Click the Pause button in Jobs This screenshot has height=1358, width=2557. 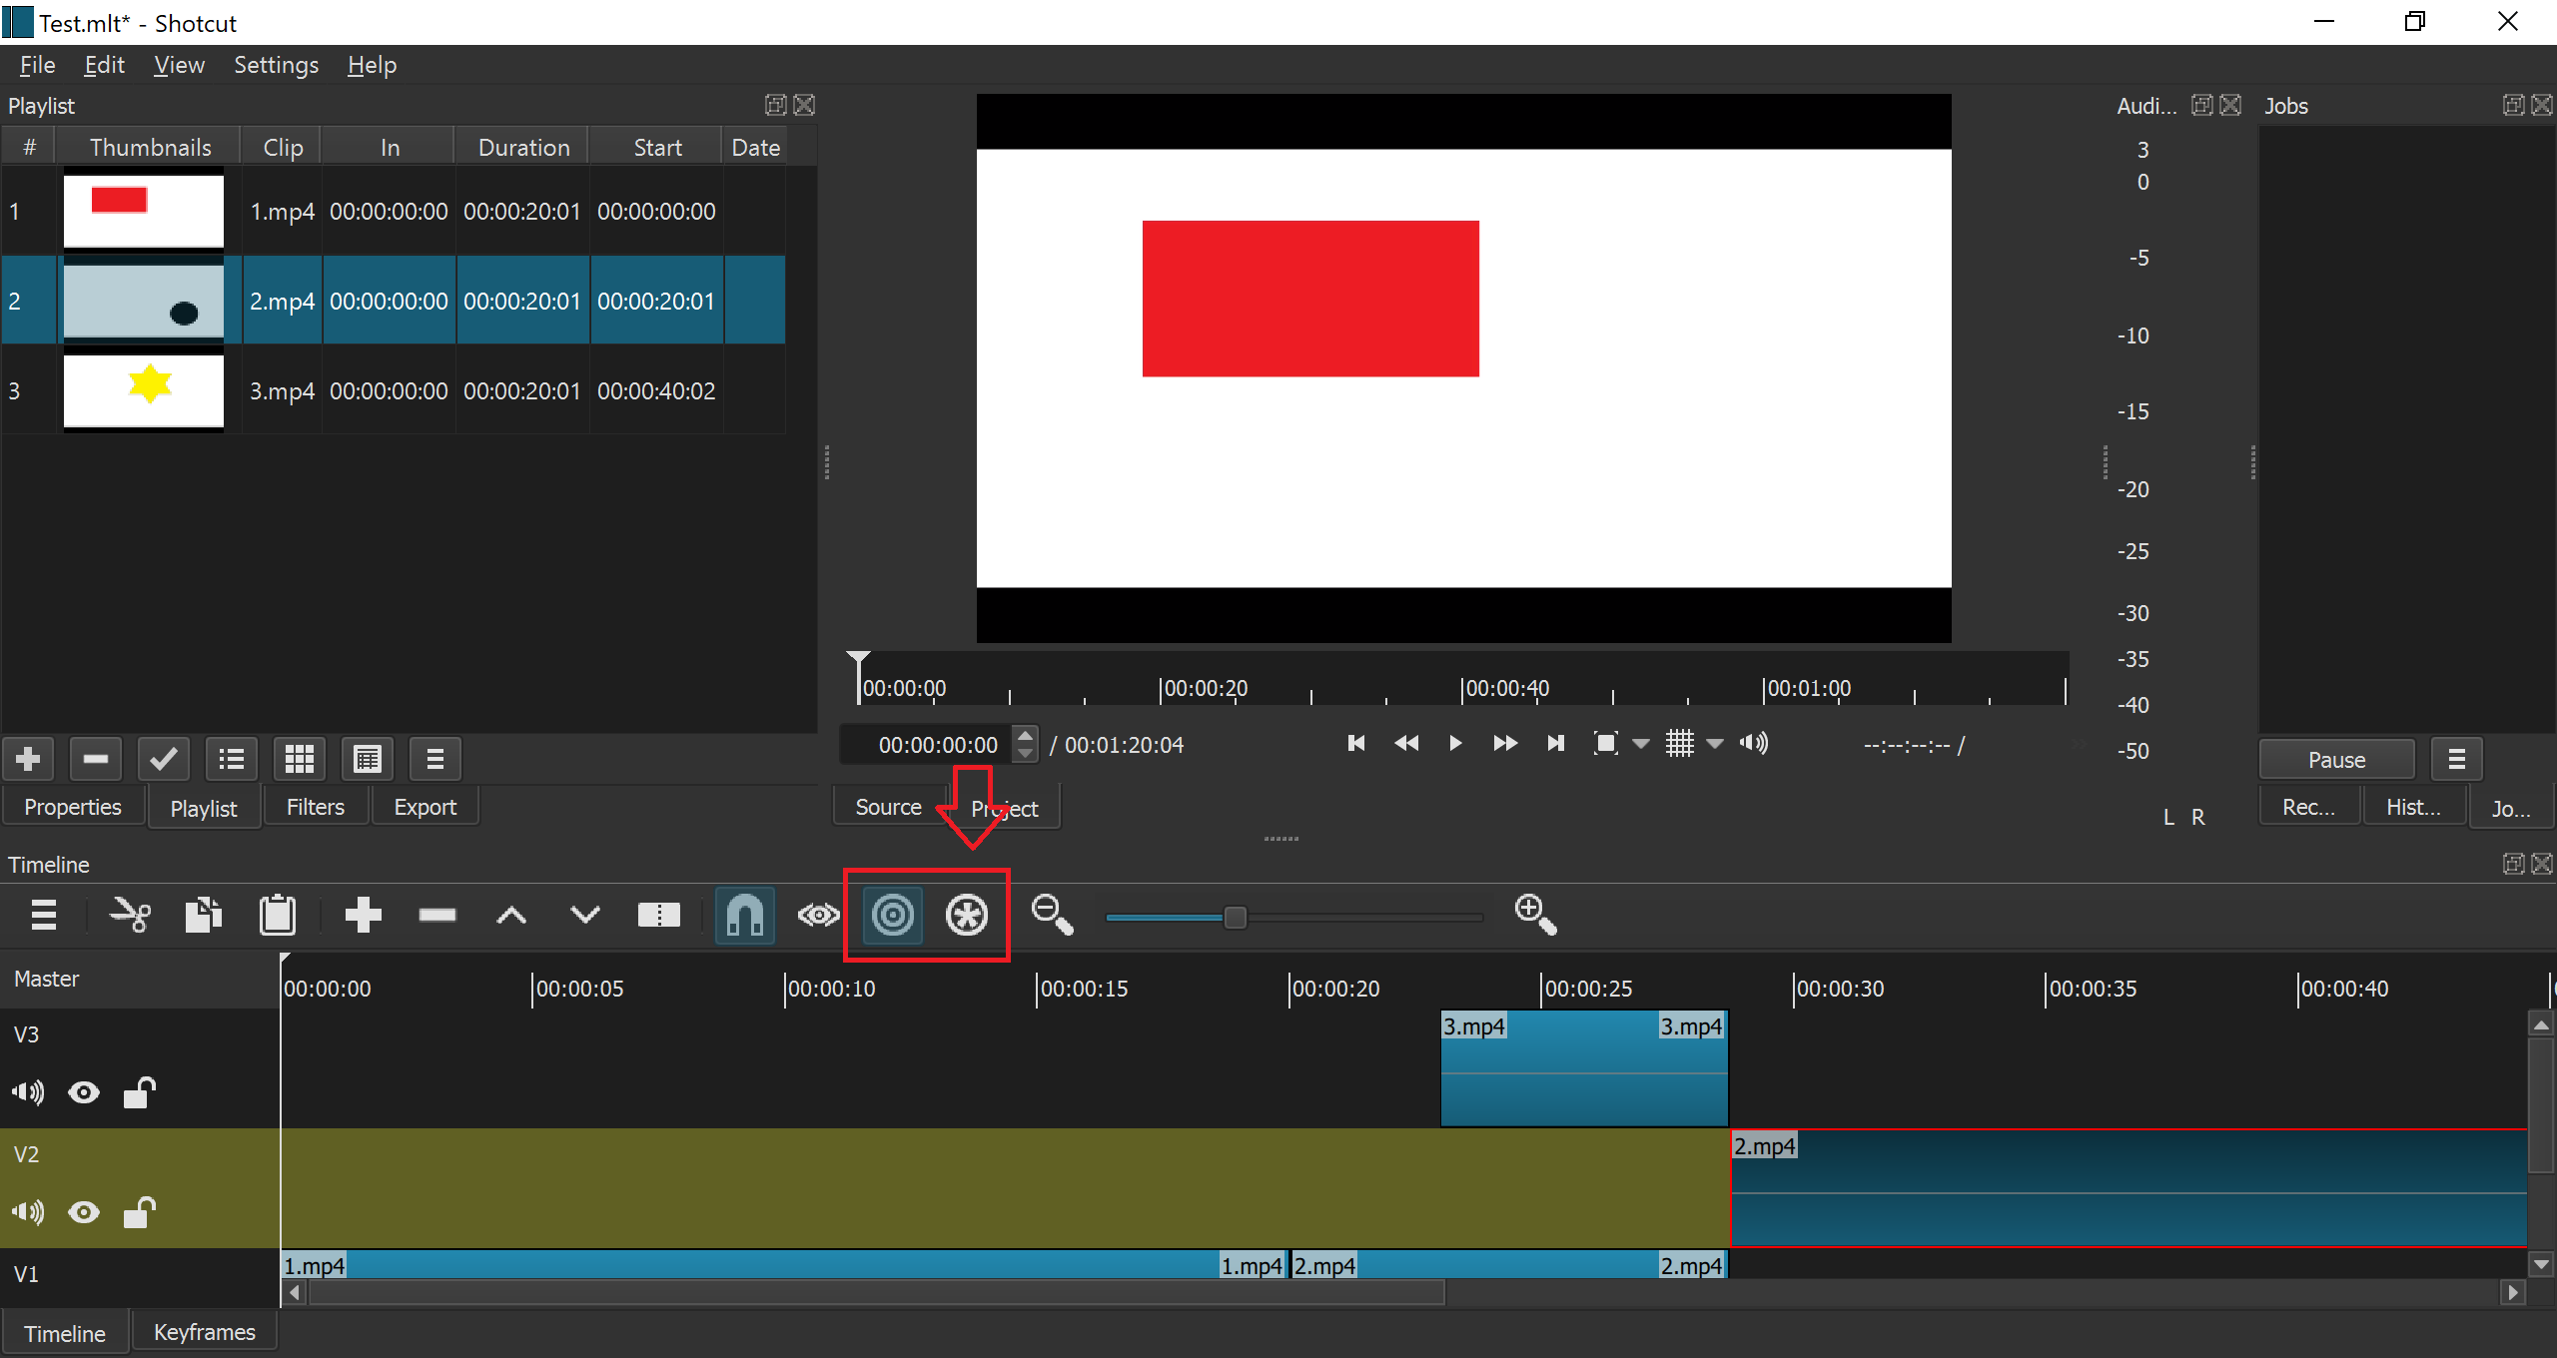[x=2337, y=760]
